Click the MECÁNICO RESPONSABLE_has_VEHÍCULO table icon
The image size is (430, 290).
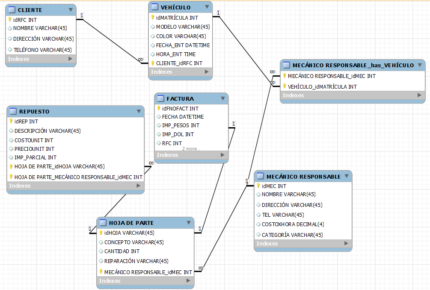pyautogui.click(x=287, y=66)
